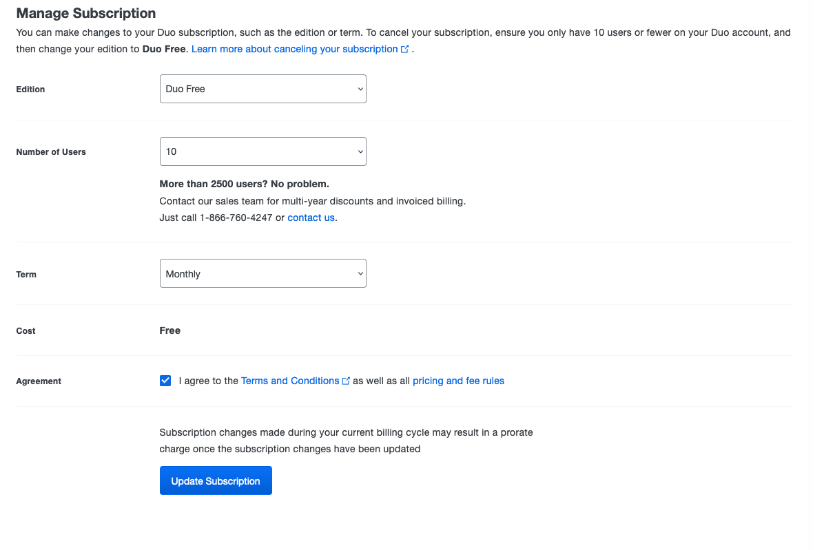Click the chevron arrow in the Term select box
This screenshot has width=824, height=550.
[360, 273]
